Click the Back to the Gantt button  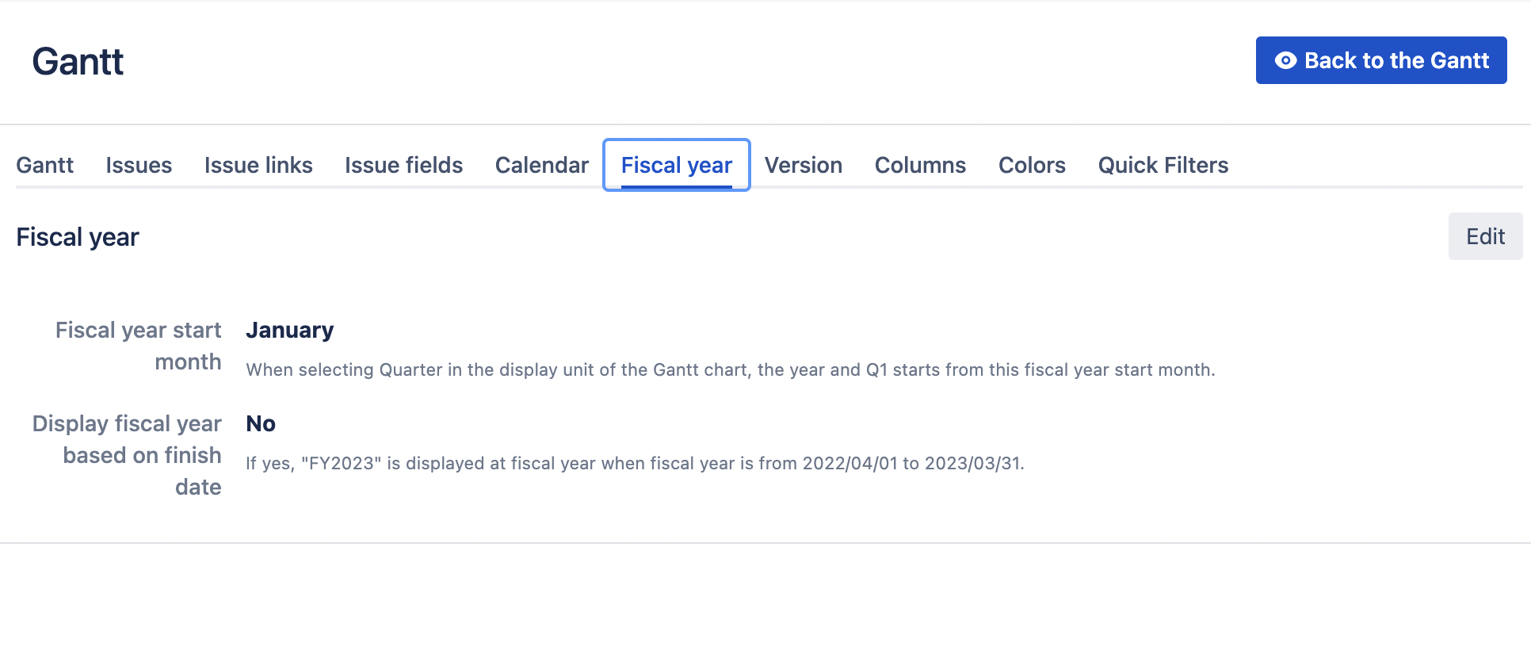pyautogui.click(x=1380, y=60)
